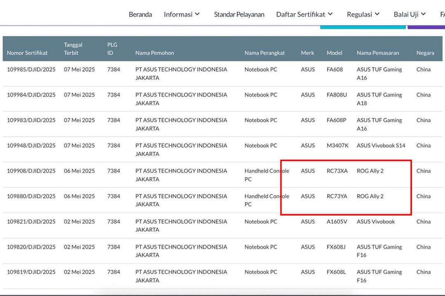Click the Model column header
445x296 pixels.
(x=334, y=53)
